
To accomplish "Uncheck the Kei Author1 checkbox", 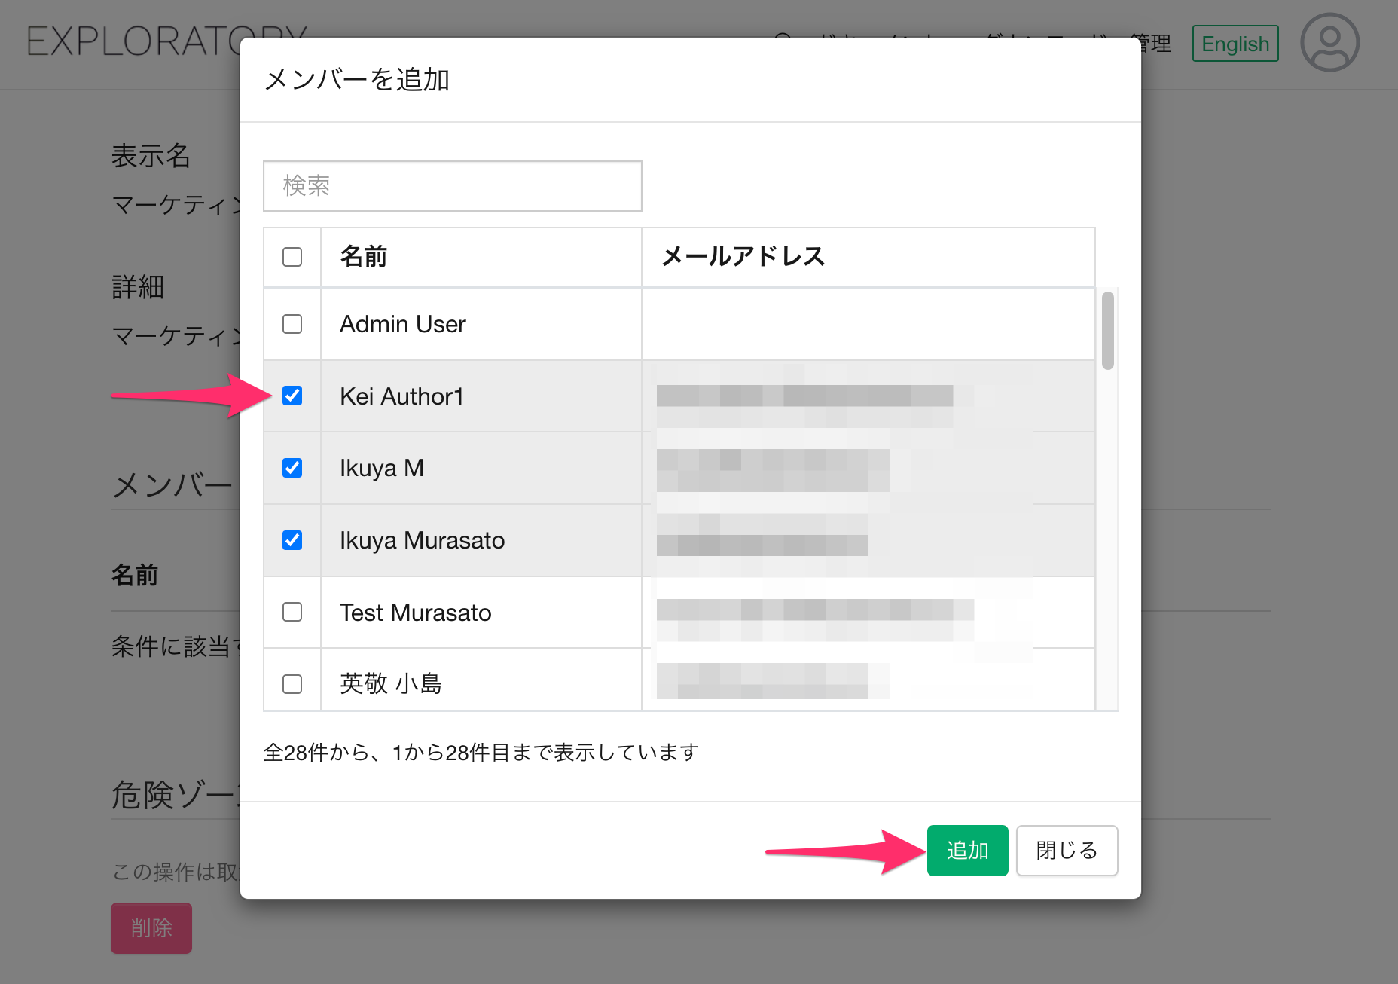I will [x=292, y=396].
